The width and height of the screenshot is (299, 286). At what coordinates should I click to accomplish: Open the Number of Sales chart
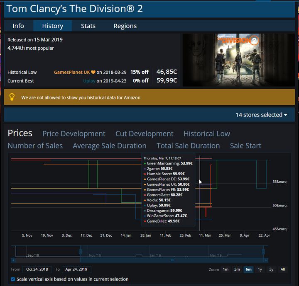(35, 146)
